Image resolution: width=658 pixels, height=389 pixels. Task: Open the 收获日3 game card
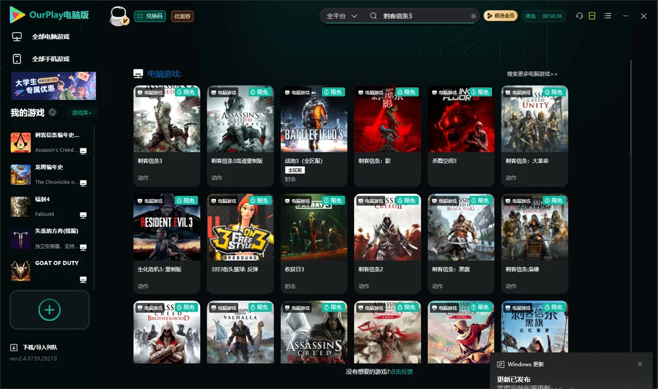click(x=314, y=244)
